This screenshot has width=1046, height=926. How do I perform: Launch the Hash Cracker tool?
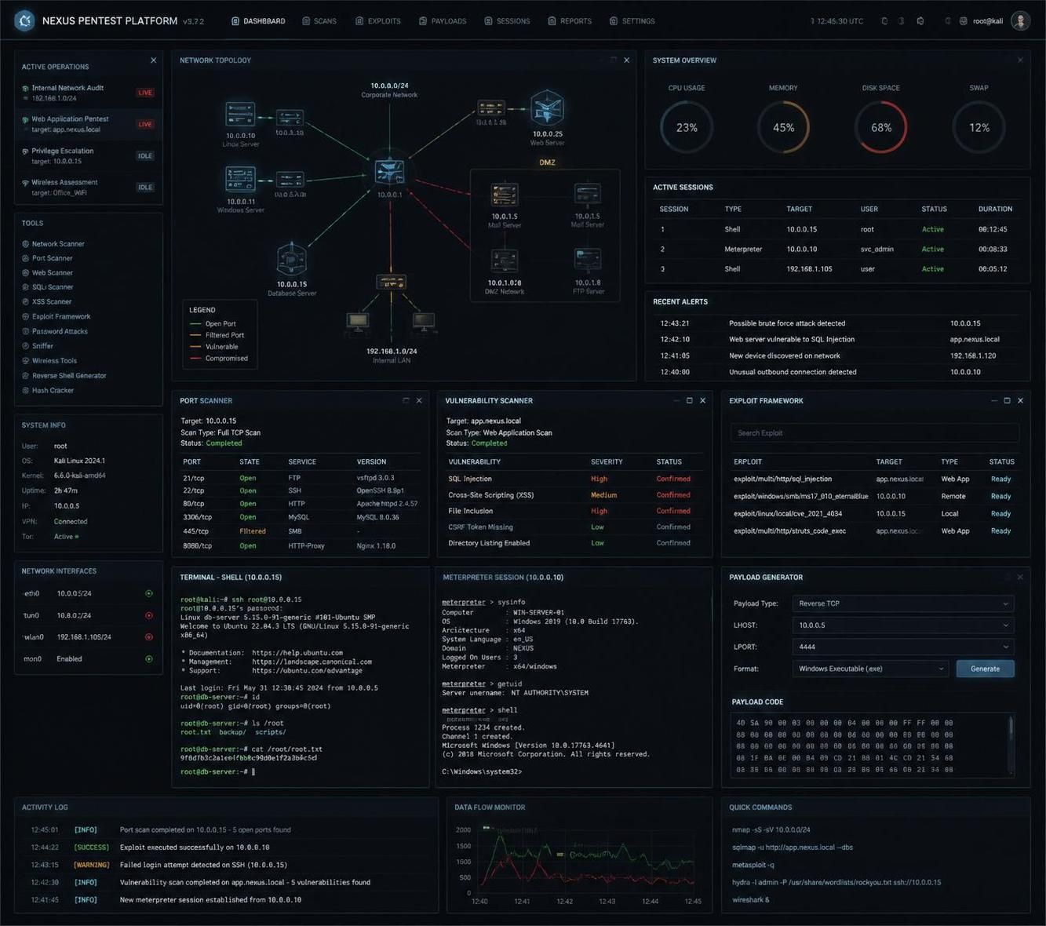[53, 391]
